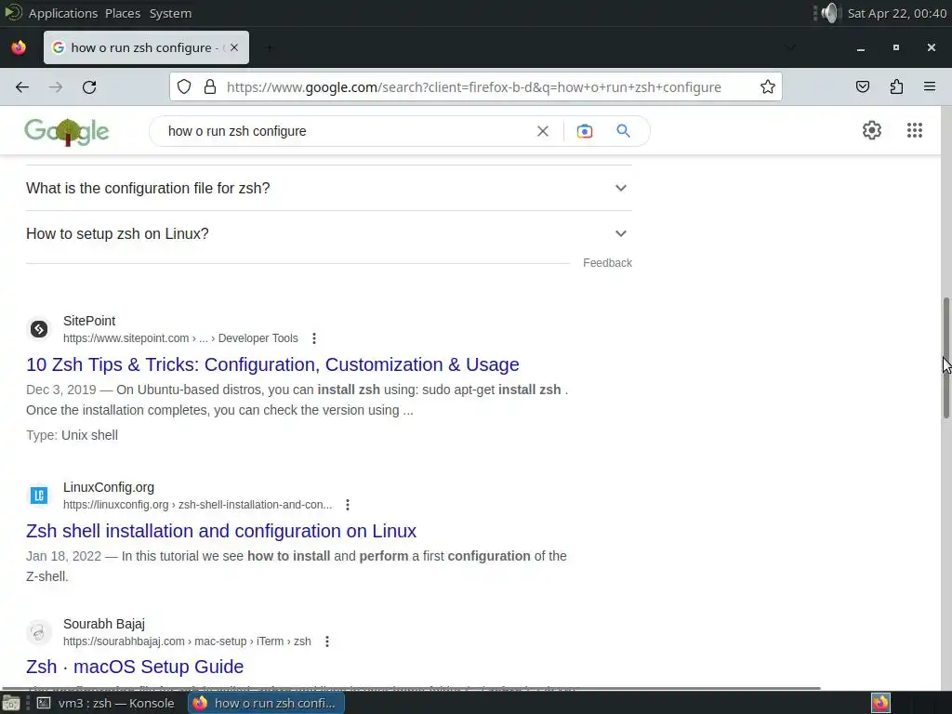952x714 pixels.
Task: Expand "How to setup zsh on Linux?"
Action: pyautogui.click(x=329, y=233)
